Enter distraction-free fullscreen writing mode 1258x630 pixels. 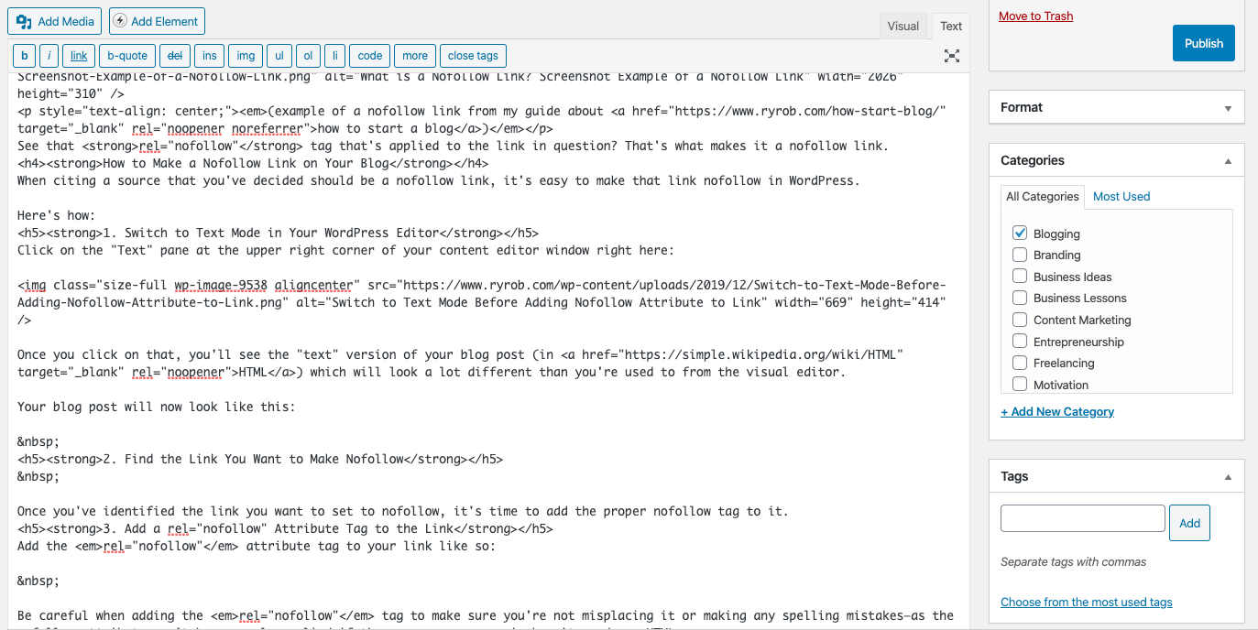[x=951, y=56]
